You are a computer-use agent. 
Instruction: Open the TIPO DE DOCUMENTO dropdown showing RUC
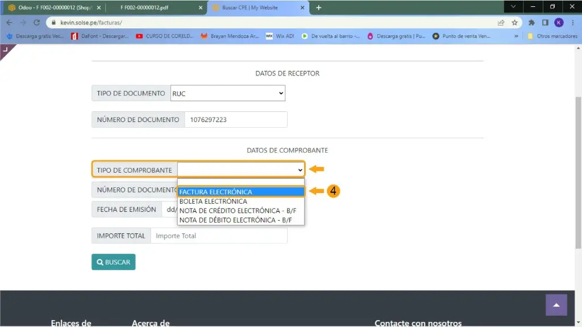[227, 94]
